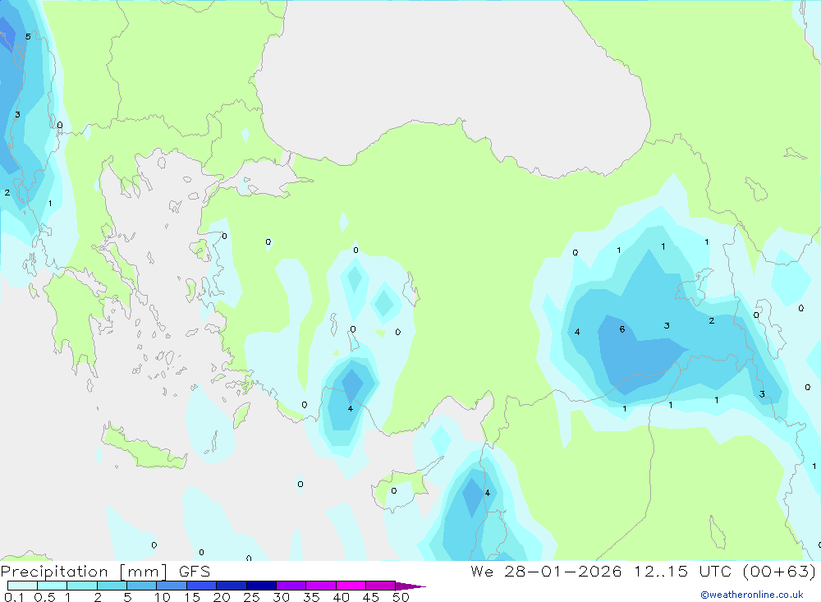The image size is (821, 602).
Task: Click the '(00+63)' forecast offset text
Action: click(779, 571)
